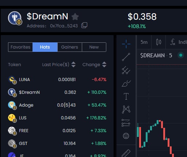187x157 pixels.
Task: Click the + 176.82% change value
Action: coord(96,118)
